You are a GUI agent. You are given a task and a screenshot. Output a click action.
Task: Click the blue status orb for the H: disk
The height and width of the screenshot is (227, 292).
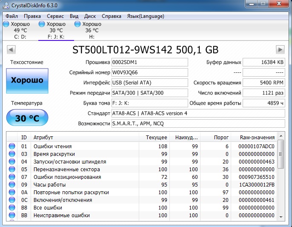coord(77,24)
